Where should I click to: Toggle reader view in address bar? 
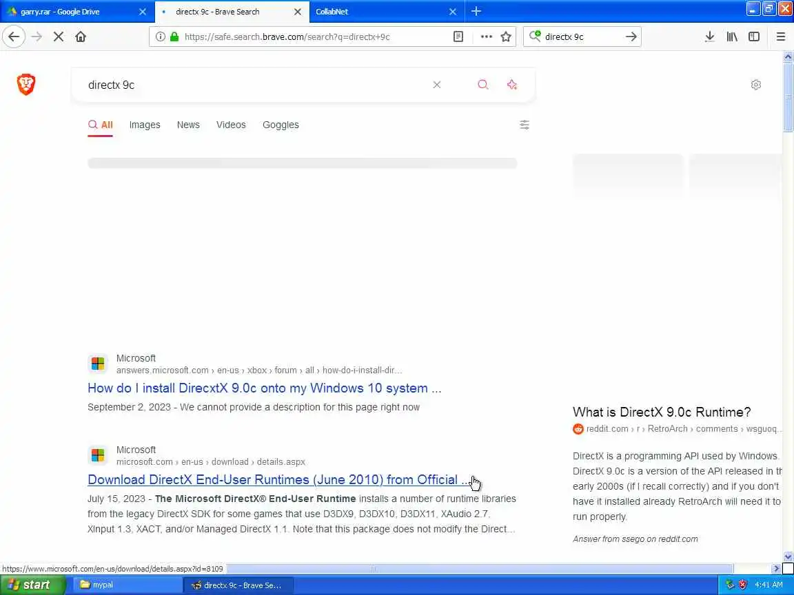point(458,36)
